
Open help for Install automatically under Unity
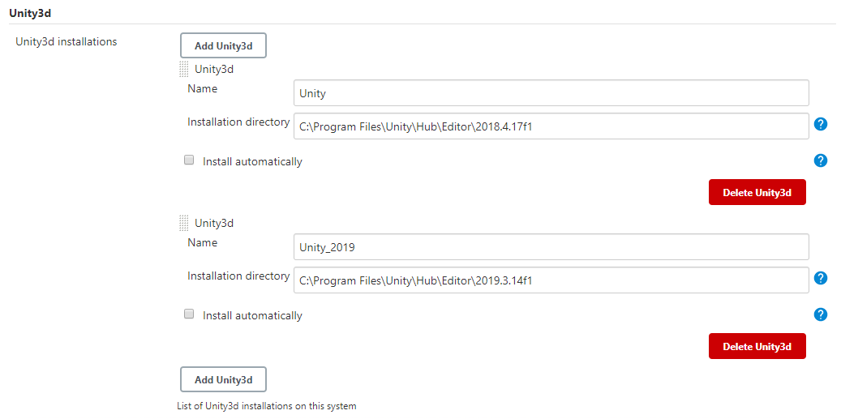[x=820, y=160]
